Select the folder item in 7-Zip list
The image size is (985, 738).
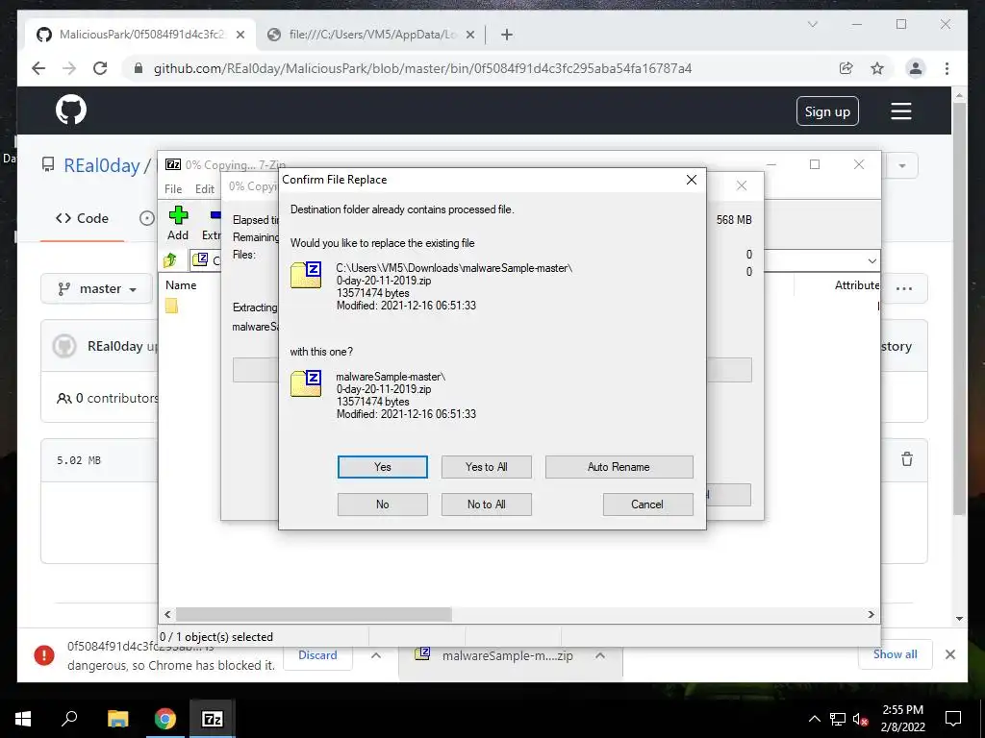tap(171, 306)
